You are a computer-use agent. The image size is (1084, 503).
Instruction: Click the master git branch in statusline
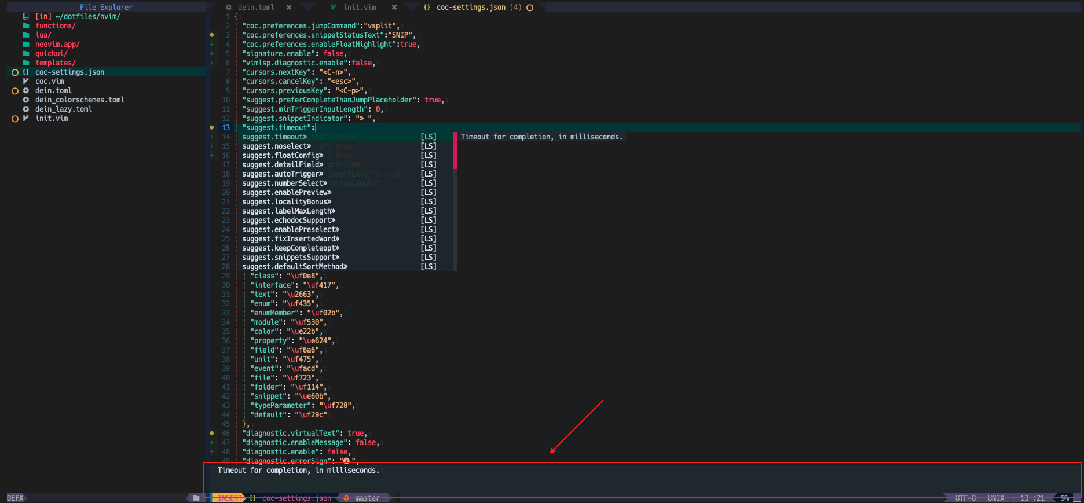click(x=367, y=498)
